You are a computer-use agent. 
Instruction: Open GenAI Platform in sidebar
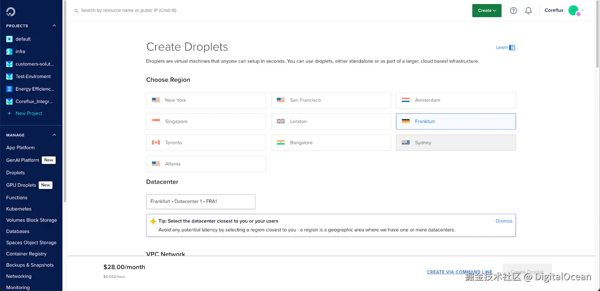22,160
